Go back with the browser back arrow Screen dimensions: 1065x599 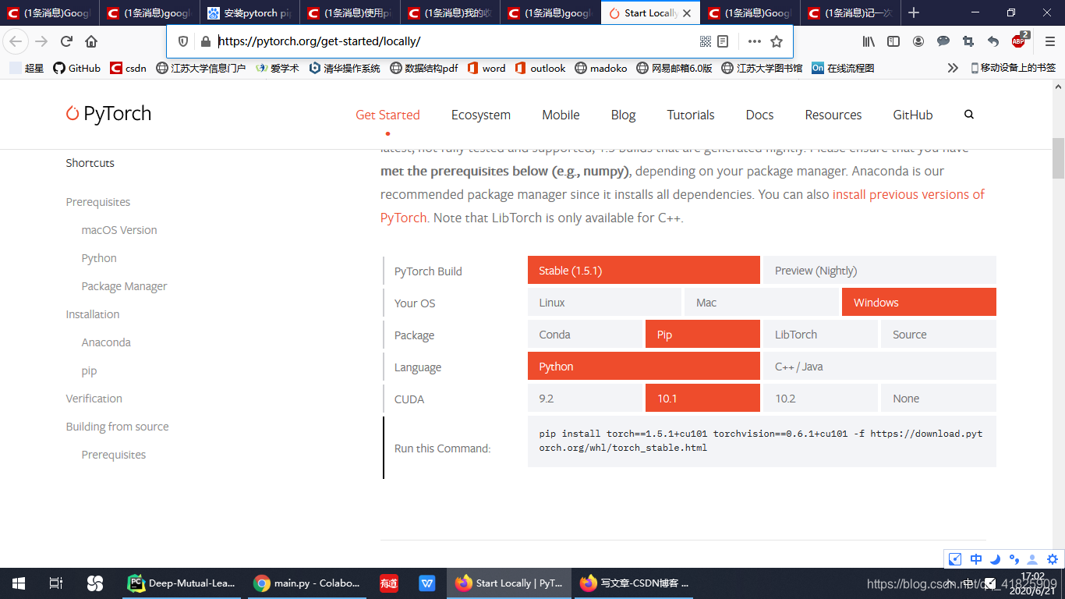click(x=16, y=41)
